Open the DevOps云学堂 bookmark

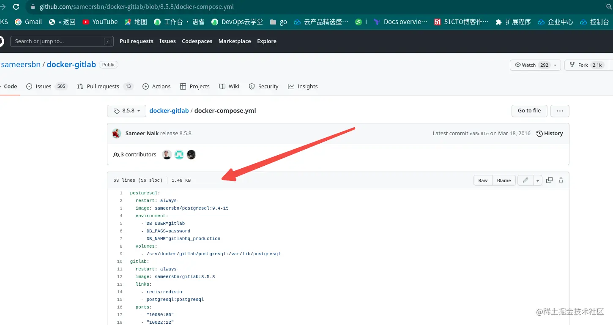(x=237, y=22)
